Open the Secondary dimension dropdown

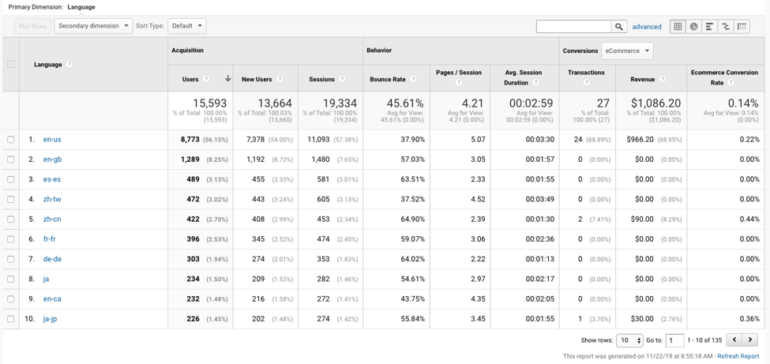pos(93,26)
